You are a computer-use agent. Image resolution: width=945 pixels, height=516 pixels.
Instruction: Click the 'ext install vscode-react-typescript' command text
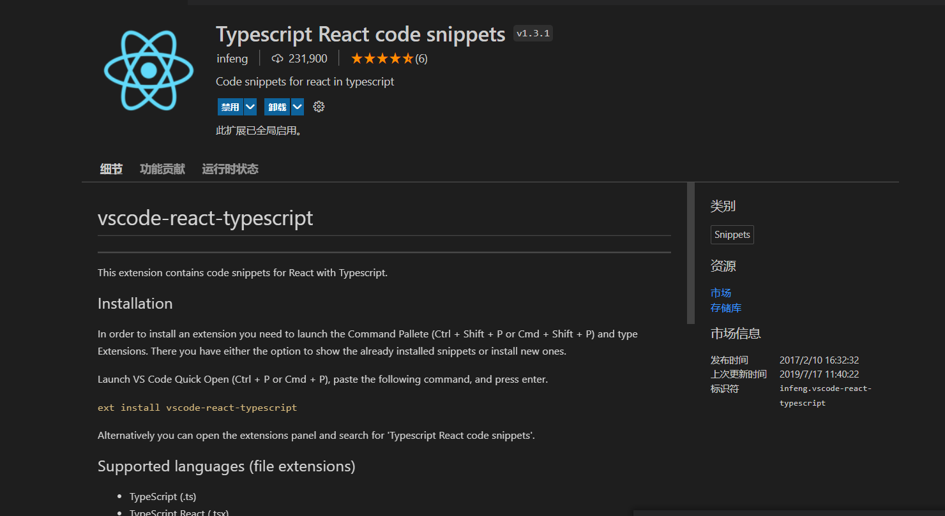[197, 408]
